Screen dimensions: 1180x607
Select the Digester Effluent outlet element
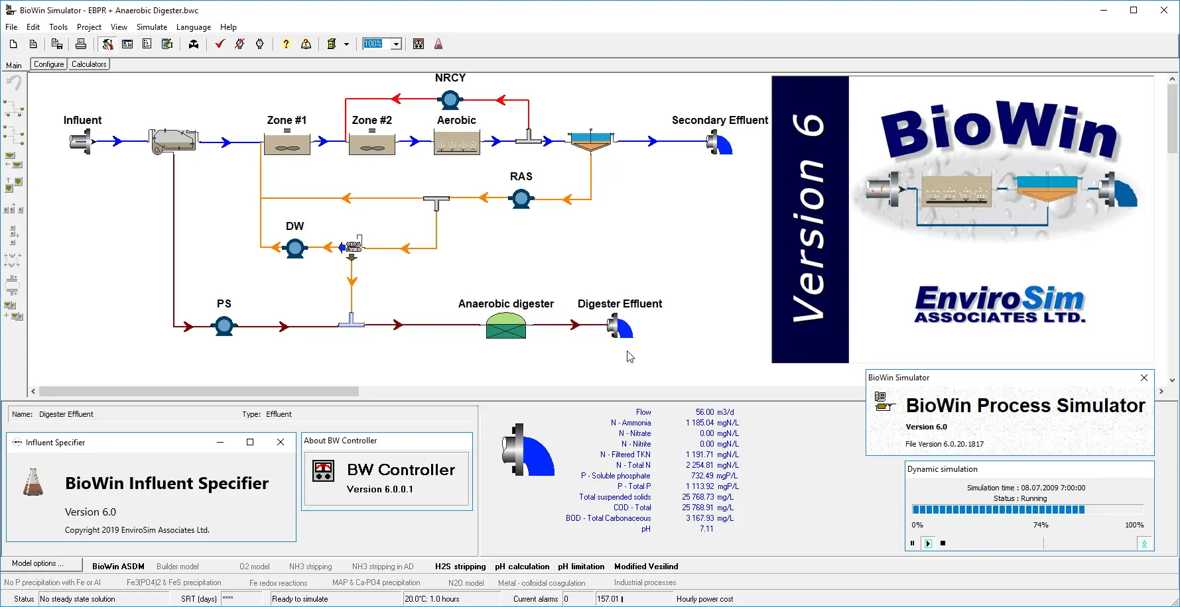tap(620, 325)
